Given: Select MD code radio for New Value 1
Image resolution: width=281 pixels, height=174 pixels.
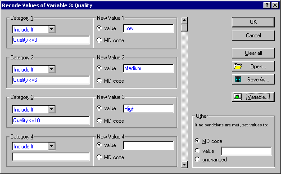Looking at the screenshot, I should (99, 40).
